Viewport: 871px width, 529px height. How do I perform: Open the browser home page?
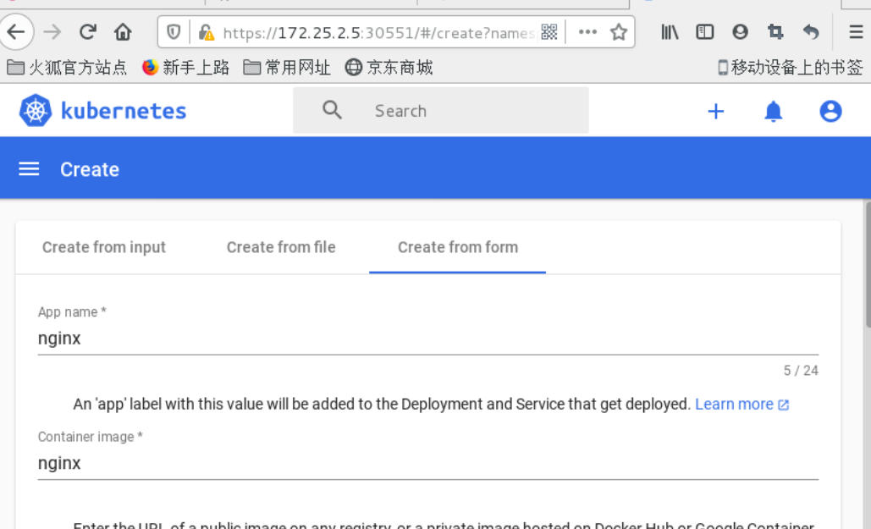tap(123, 32)
